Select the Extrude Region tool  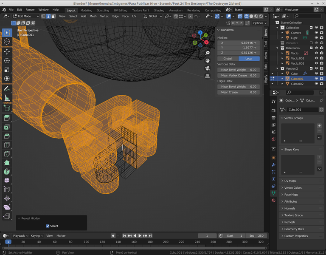(x=7, y=118)
